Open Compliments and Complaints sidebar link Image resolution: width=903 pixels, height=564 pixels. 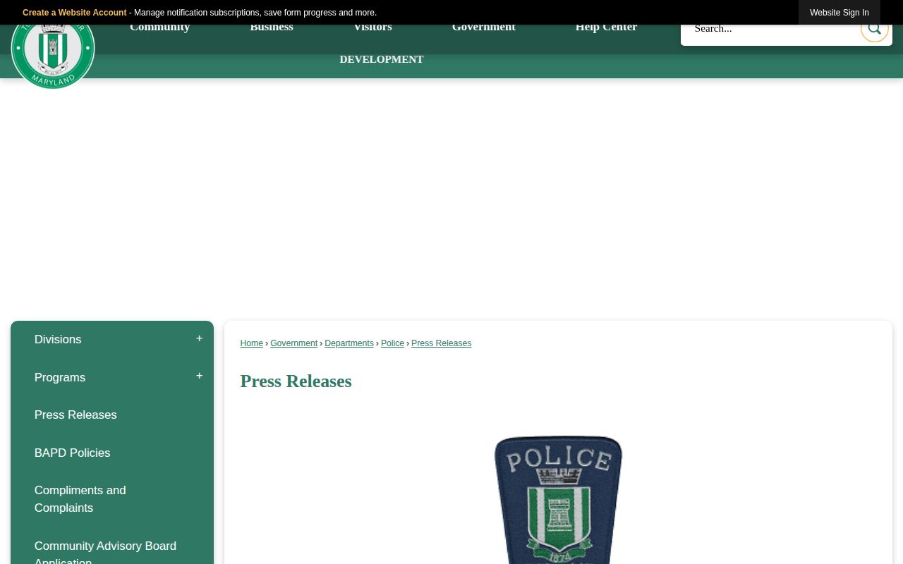pyautogui.click(x=112, y=499)
